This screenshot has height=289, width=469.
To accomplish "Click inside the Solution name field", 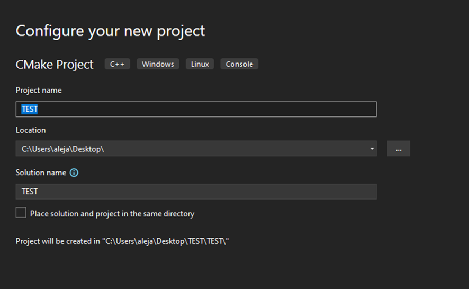I will point(196,192).
